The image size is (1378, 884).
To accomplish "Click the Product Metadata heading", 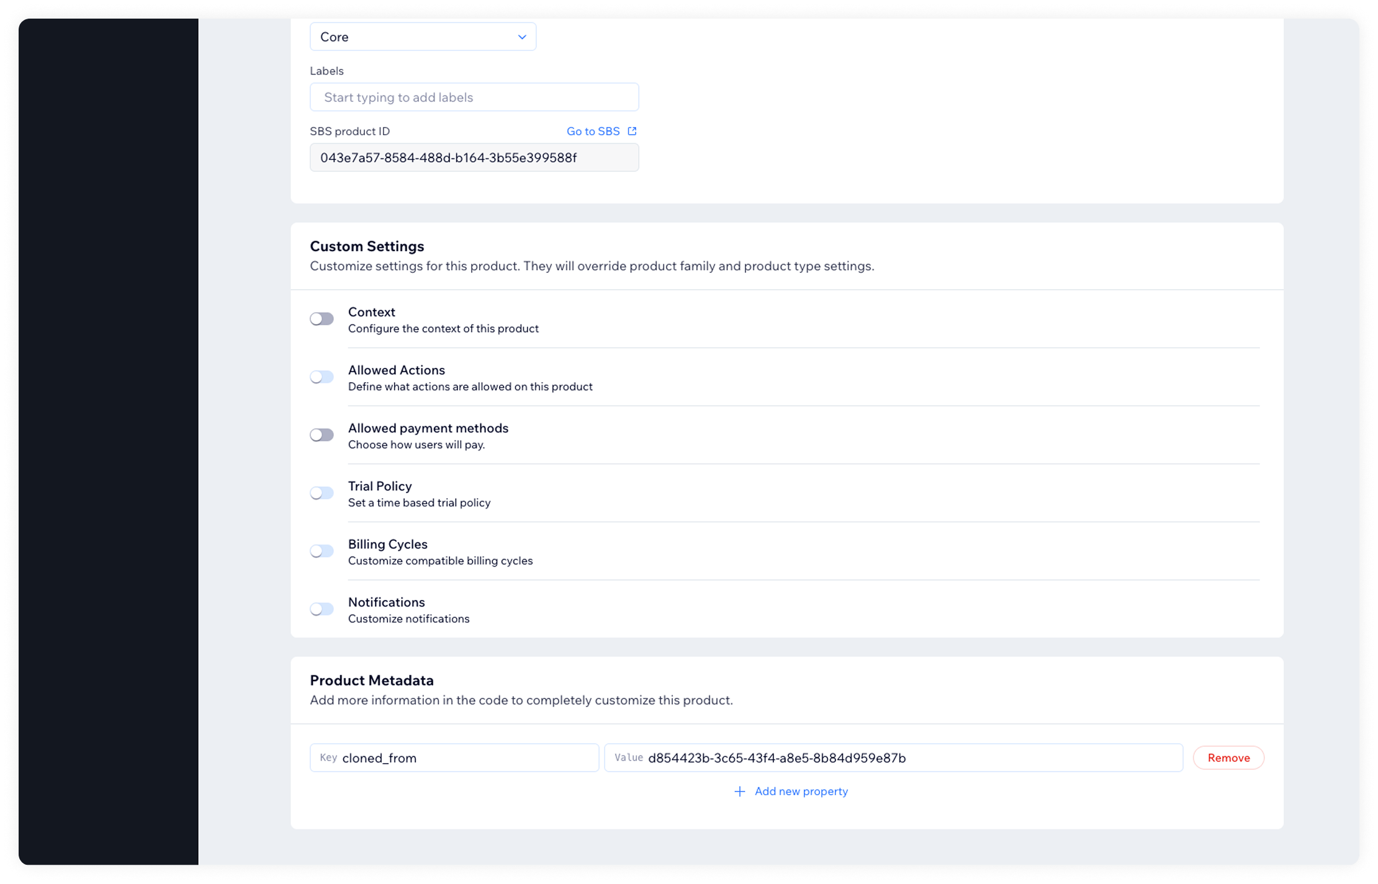I will click(372, 681).
